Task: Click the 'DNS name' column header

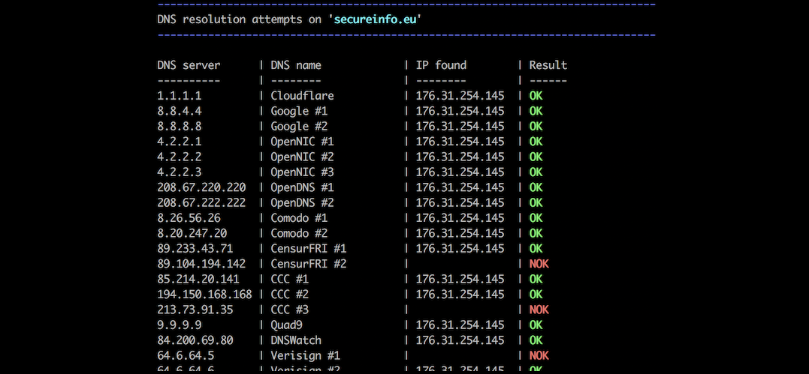Action: [296, 65]
